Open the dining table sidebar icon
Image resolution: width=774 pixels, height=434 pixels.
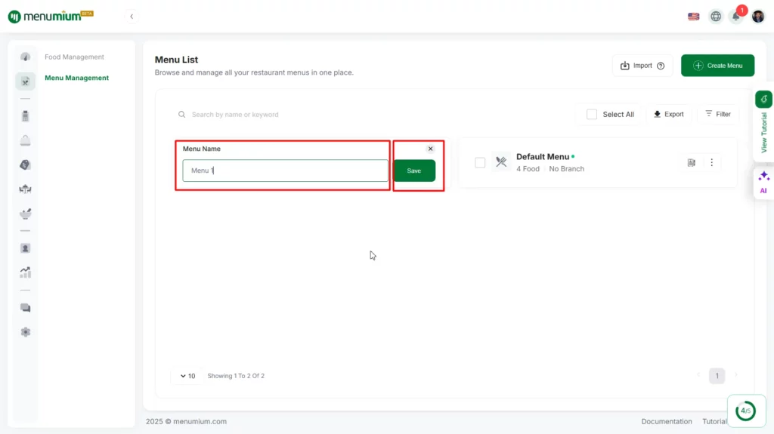[x=25, y=189]
